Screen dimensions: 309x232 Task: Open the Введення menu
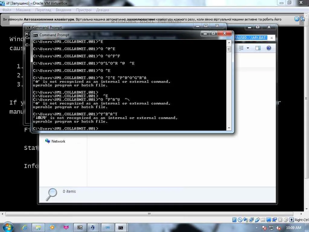[x=63, y=10]
